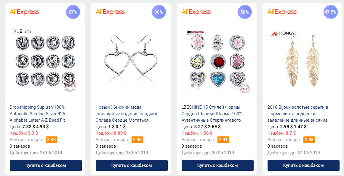Screen dimensions: 344x176
Task: Click Купить с кэшбэком under heart earrings
Action: [132, 165]
